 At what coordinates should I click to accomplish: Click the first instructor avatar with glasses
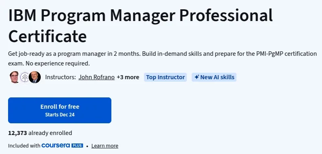pos(15,77)
